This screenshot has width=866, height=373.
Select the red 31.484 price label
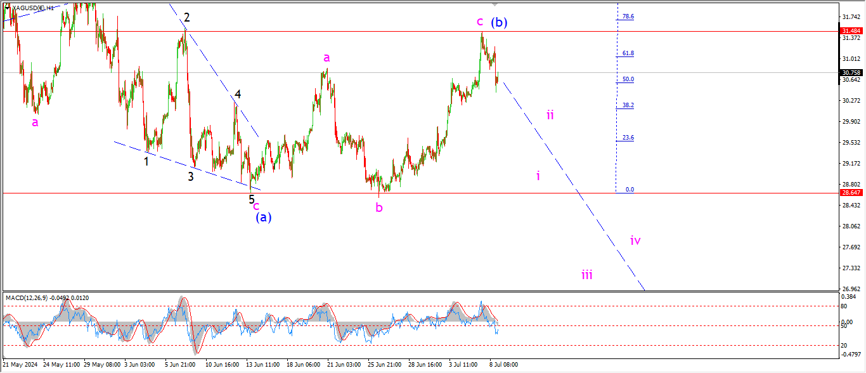tap(850, 31)
